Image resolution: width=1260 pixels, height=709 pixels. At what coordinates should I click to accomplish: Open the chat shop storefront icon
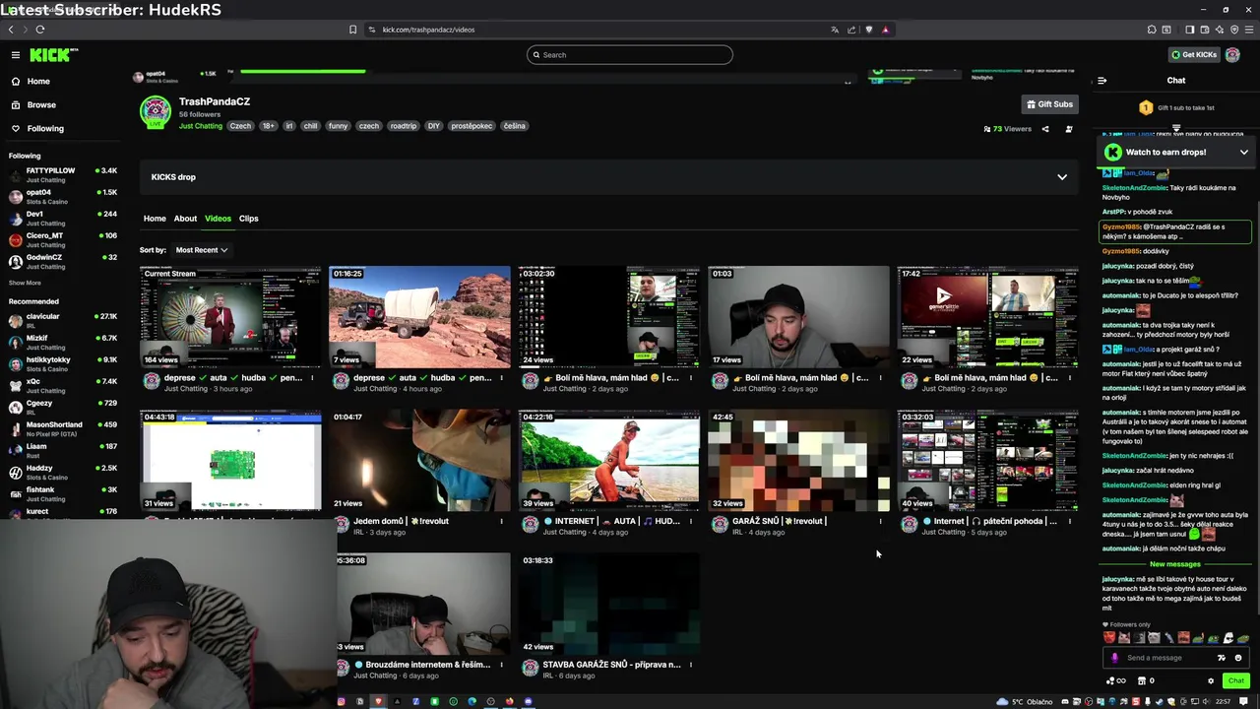click(1142, 680)
